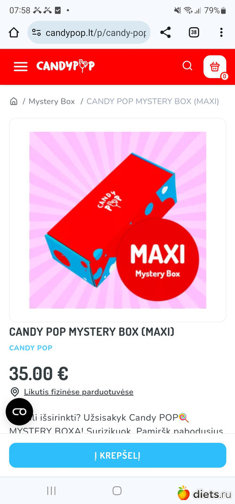Tap the search magnifier icon

(187, 66)
